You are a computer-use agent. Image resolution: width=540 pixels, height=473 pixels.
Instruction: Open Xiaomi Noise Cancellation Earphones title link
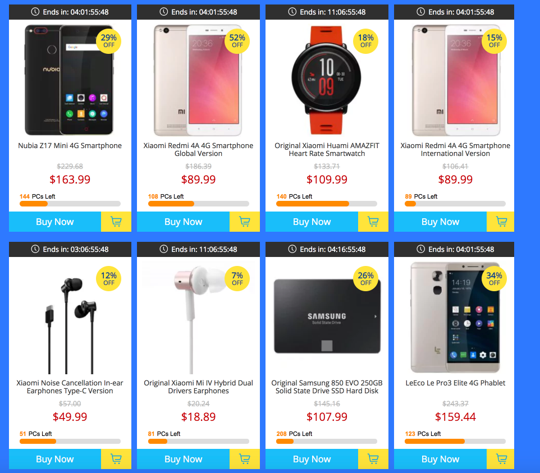coord(70,387)
